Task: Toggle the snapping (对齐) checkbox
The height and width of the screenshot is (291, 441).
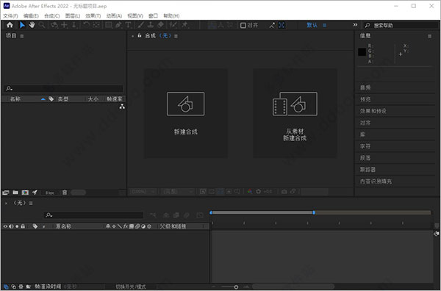Action: coord(243,25)
